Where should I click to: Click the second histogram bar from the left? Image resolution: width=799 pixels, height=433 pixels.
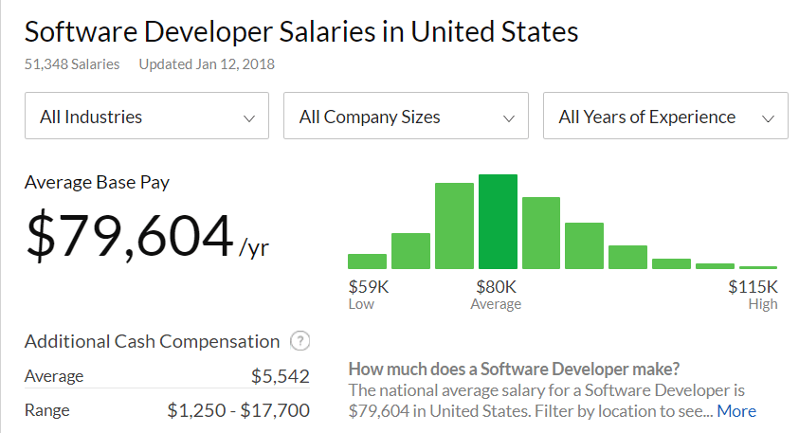tap(410, 251)
